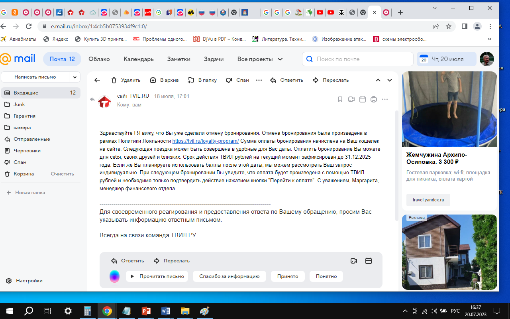Click the video call icon in reply panel
The image size is (510, 319).
pyautogui.click(x=354, y=261)
